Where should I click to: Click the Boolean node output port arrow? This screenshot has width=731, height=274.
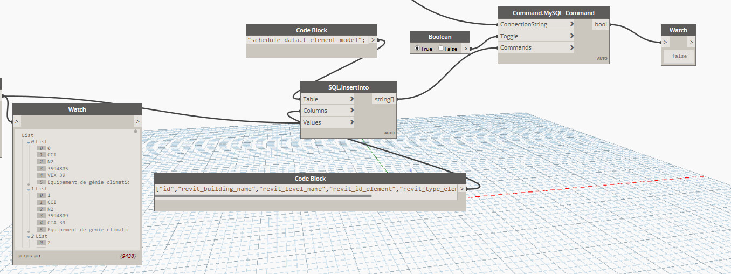pyautogui.click(x=466, y=49)
